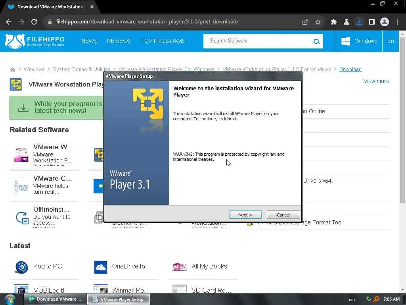The image size is (406, 305).
Task: Click the share page icon in address bar
Action: (x=305, y=22)
